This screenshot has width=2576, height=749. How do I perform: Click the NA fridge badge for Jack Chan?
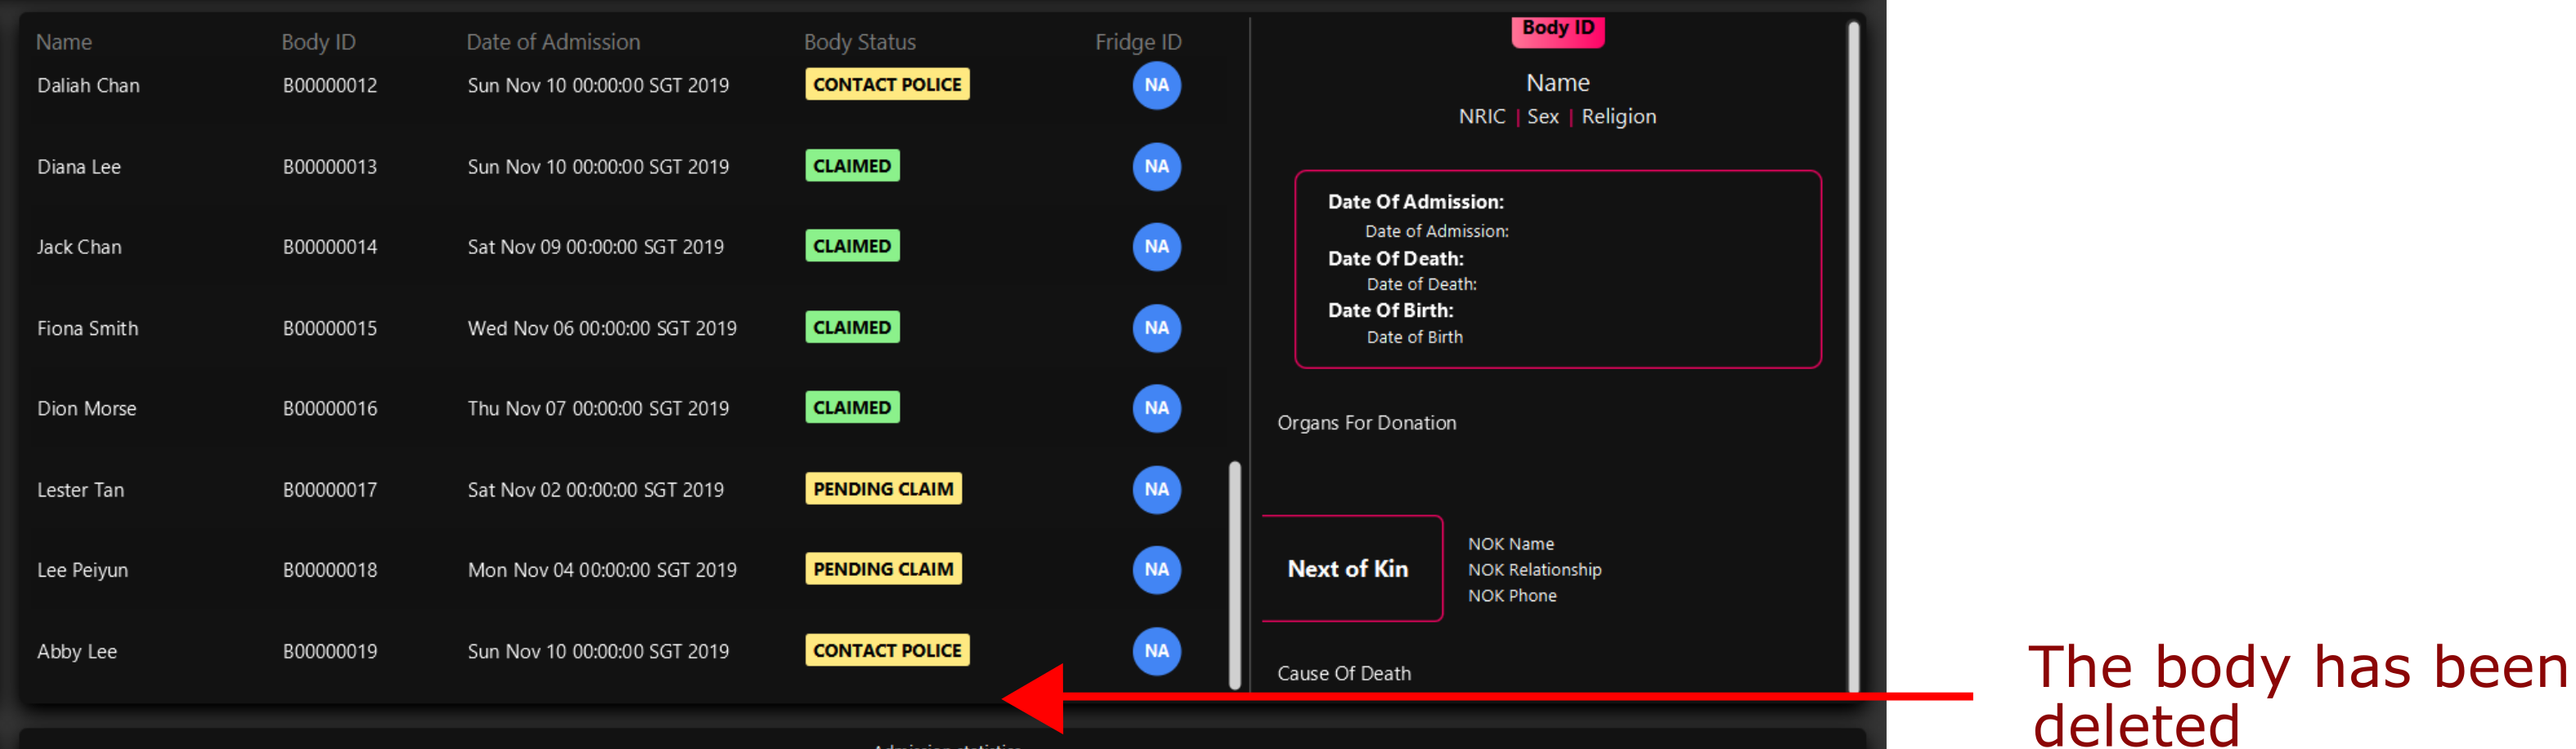click(x=1156, y=247)
